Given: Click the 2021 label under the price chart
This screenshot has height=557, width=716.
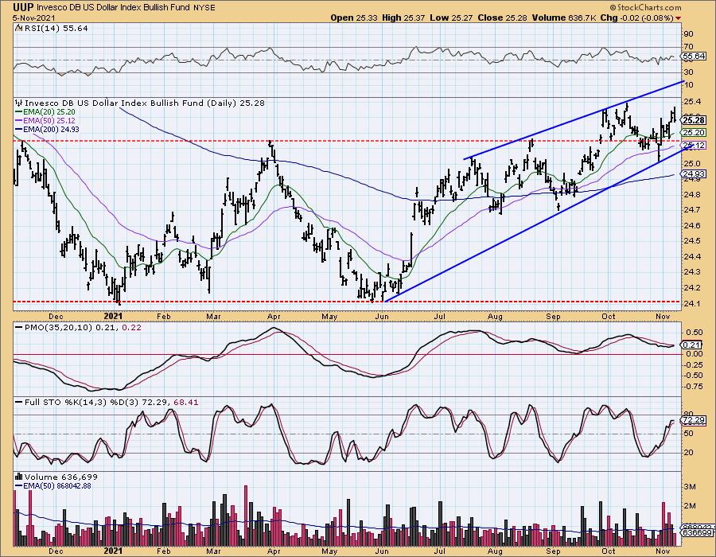Looking at the screenshot, I should (x=113, y=316).
